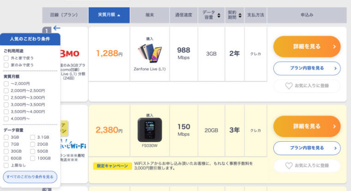Screen dimensions: 351x191
Task: Check 上限なし unlimited data filter
Action: click(x=6, y=165)
